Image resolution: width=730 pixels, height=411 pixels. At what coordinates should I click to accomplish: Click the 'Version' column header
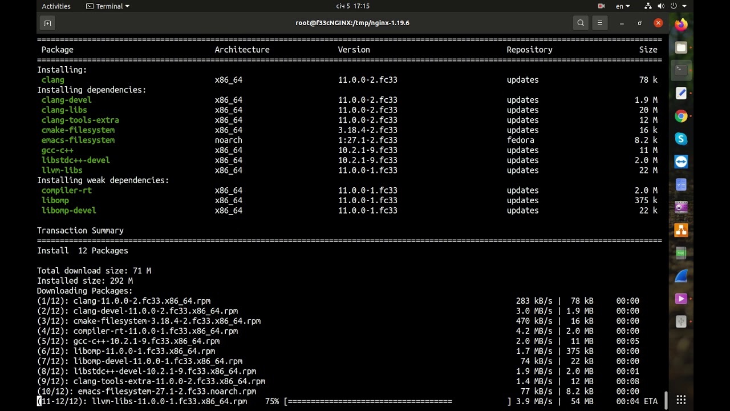tap(354, 50)
